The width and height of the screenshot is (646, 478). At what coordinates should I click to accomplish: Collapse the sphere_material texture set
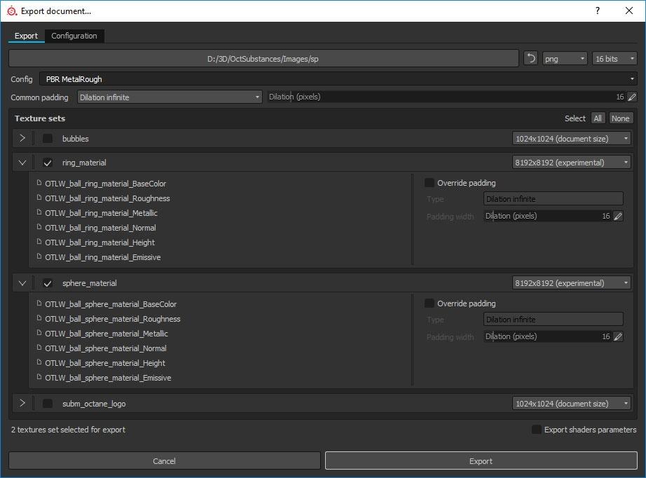click(x=22, y=283)
